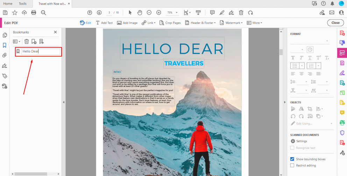Image resolution: width=347 pixels, height=176 pixels.
Task: Open the find text magnifier icon
Action: pos(43,13)
